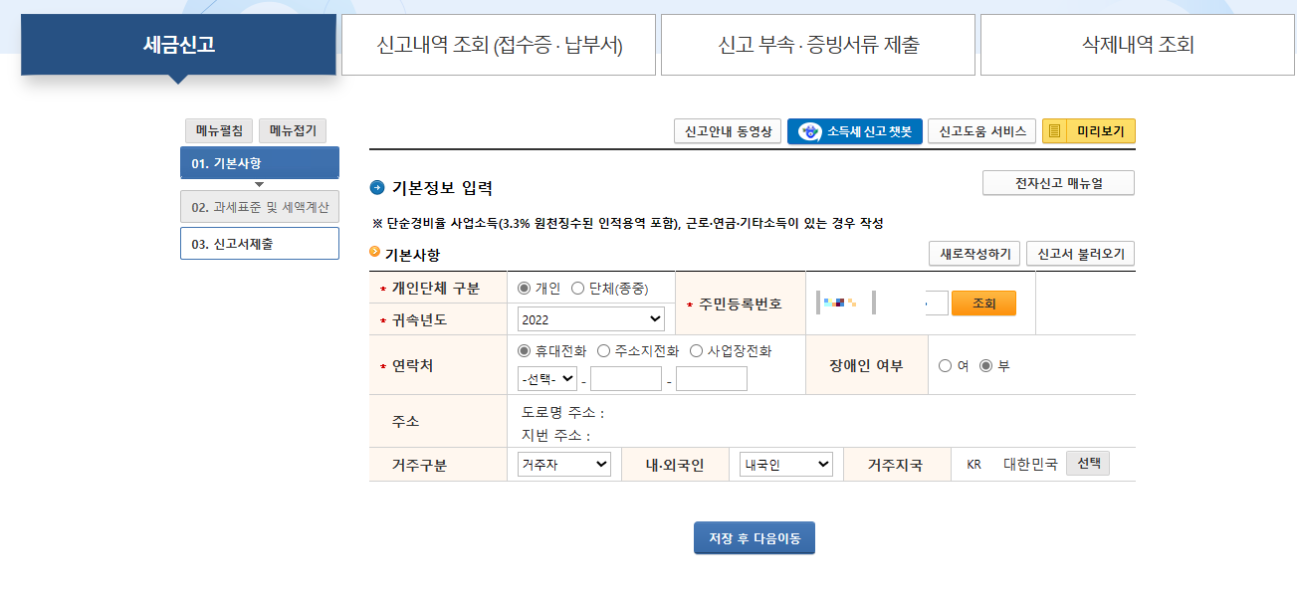Open the 소득세 신고 챗봇 chatbot

point(854,130)
